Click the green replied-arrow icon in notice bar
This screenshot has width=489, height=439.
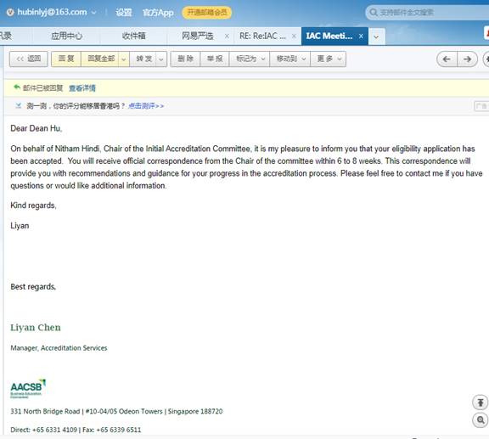[17, 87]
